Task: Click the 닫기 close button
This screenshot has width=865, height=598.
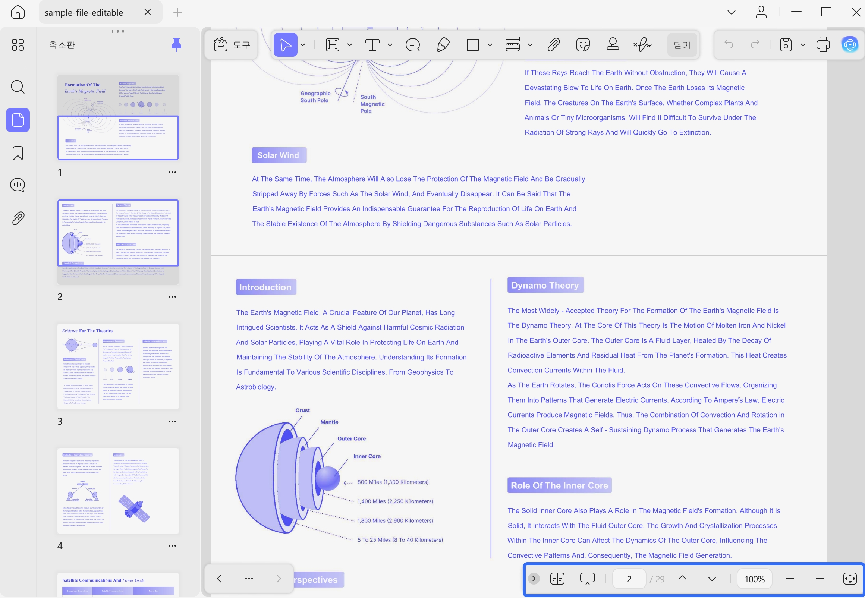Action: [682, 45]
